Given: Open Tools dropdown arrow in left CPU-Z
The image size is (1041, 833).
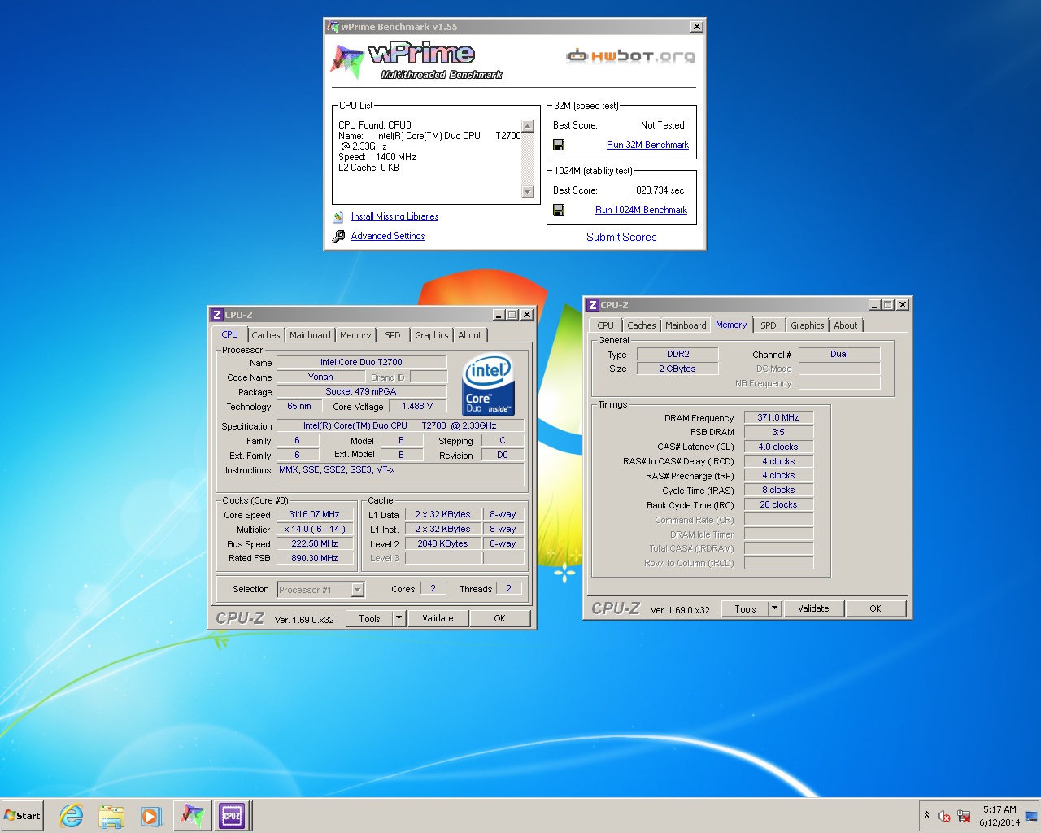Looking at the screenshot, I should tap(399, 618).
